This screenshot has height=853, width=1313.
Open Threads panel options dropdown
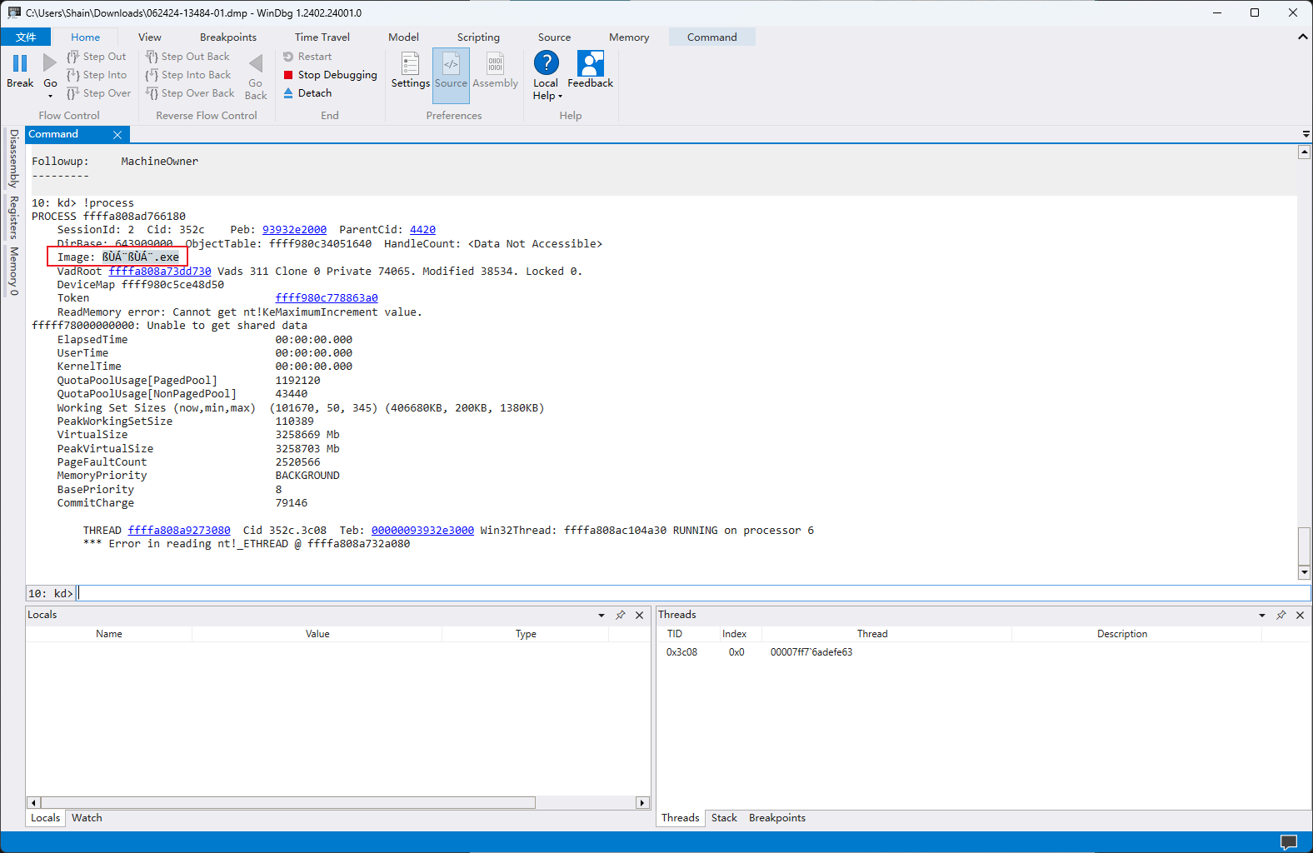(x=1262, y=616)
